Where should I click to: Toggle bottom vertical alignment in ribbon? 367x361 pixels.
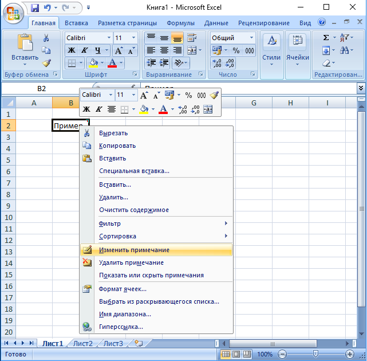(x=177, y=38)
